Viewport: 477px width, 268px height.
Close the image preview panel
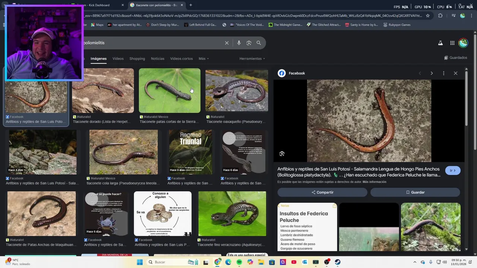pos(455,73)
